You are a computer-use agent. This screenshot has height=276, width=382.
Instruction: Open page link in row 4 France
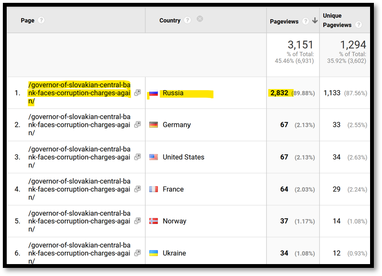[80, 189]
